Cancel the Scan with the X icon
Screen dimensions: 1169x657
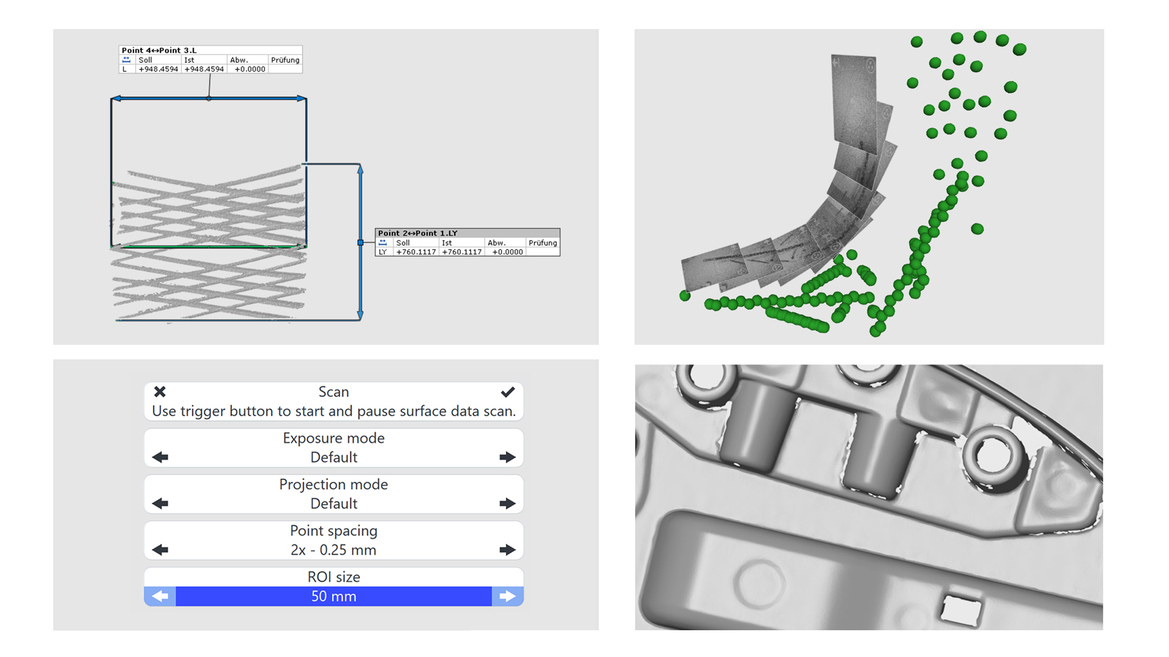(160, 392)
